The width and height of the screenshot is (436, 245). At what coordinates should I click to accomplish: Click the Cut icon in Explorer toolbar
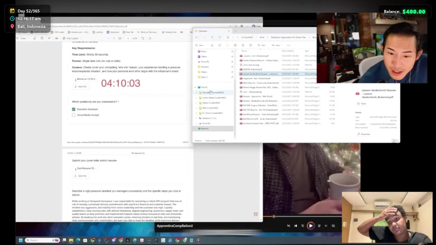coord(212,45)
